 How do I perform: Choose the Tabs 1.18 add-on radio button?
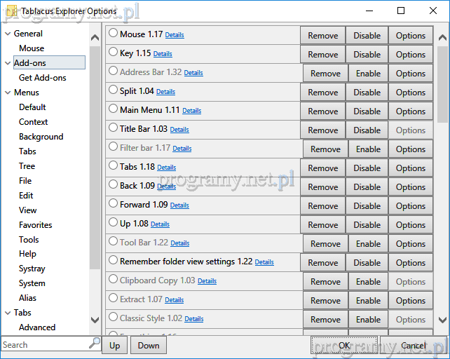coord(114,166)
